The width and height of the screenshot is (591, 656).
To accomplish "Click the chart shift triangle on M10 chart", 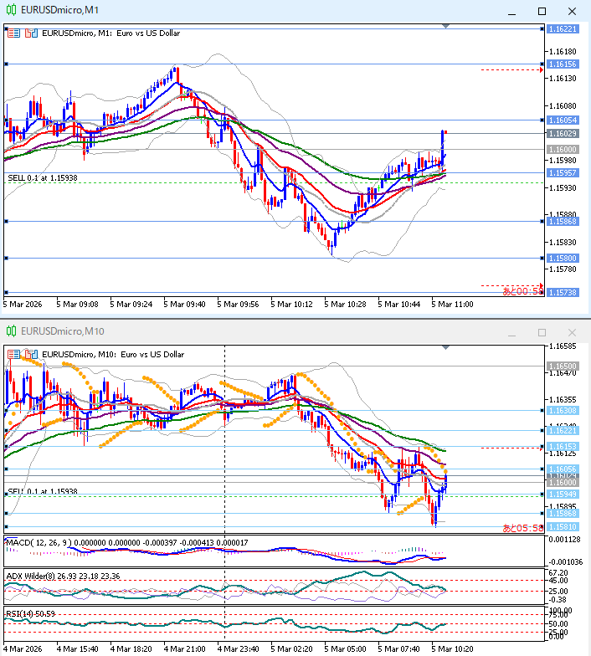I will (x=445, y=346).
